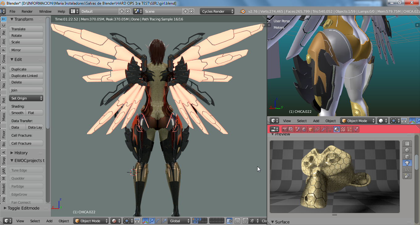
Task: Click tool shelf vertical scrollbar
Action: click(48, 73)
